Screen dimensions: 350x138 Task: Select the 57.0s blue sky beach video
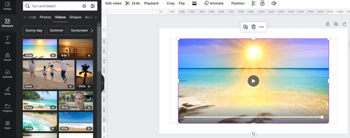click(x=76, y=122)
